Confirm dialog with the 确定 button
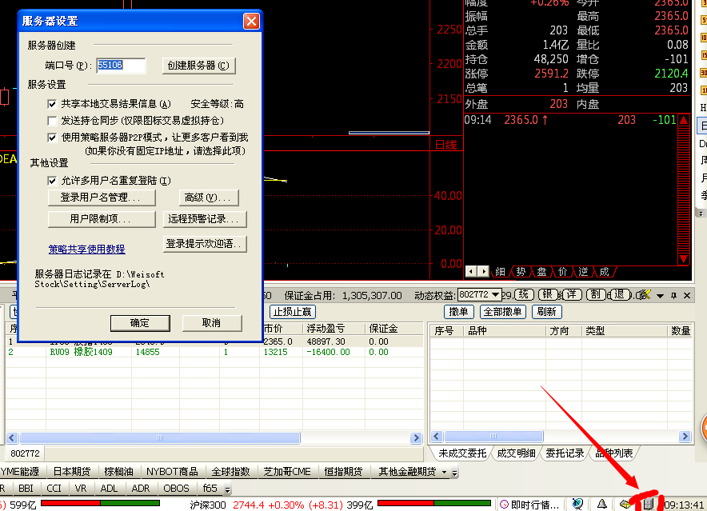 (x=140, y=323)
